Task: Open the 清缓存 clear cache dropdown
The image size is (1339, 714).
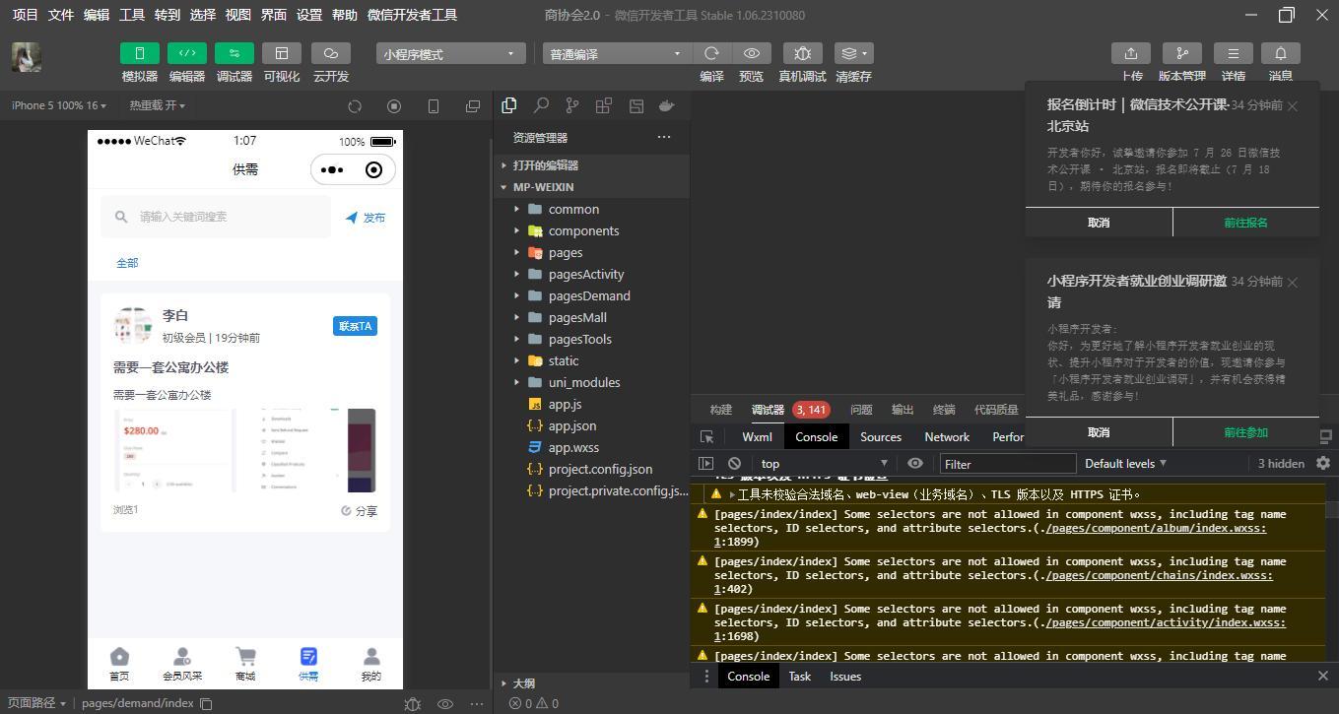Action: pyautogui.click(x=853, y=53)
